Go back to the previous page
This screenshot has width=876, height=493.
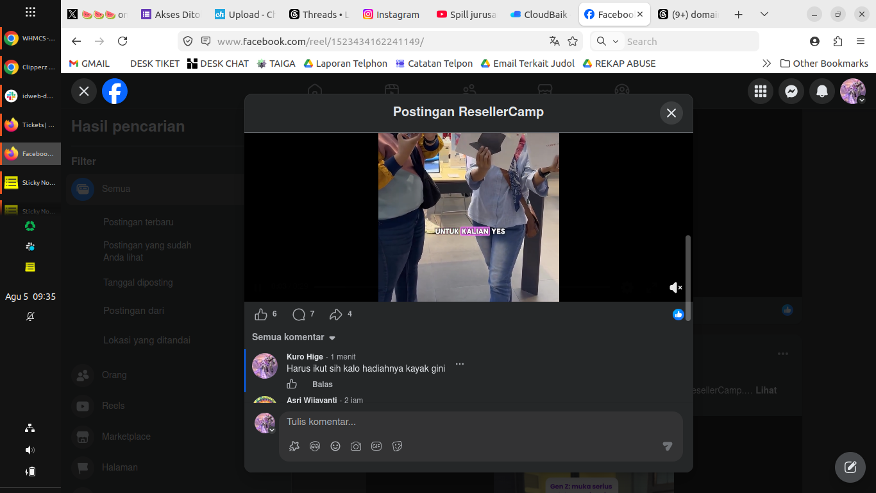tap(76, 41)
